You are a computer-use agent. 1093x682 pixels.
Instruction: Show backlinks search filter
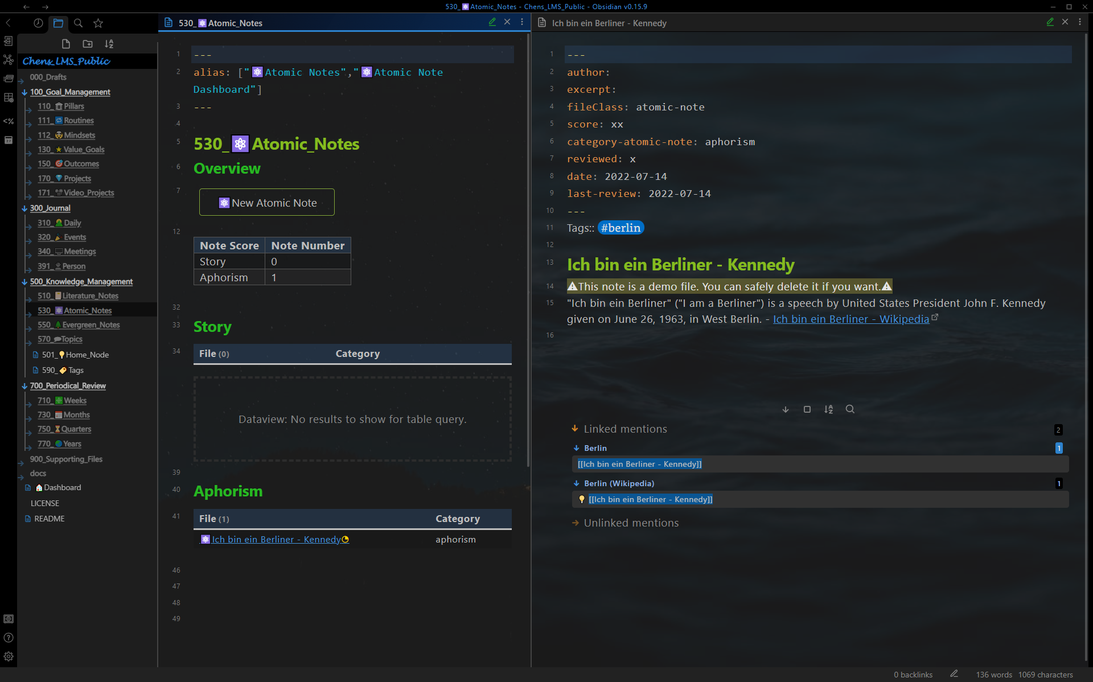click(850, 409)
